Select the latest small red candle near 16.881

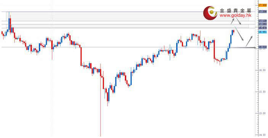pyautogui.click(x=234, y=31)
